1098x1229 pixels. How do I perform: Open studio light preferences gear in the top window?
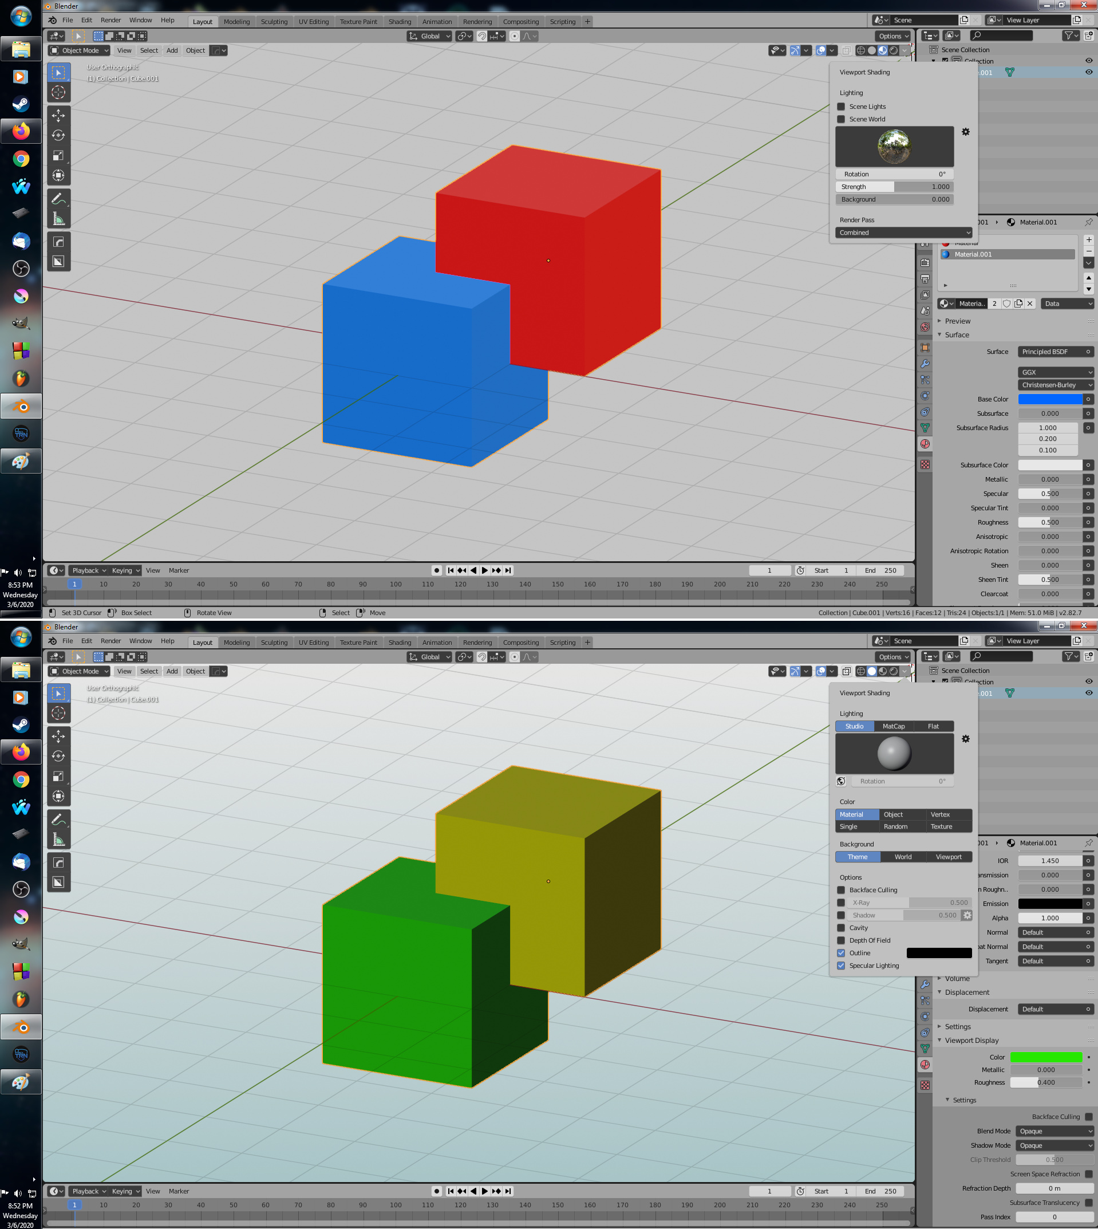point(965,132)
